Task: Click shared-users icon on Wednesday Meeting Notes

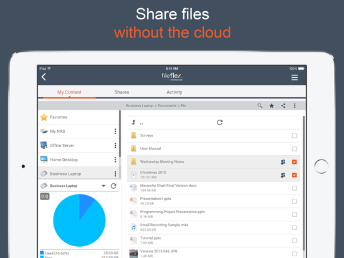Action: coord(283,162)
